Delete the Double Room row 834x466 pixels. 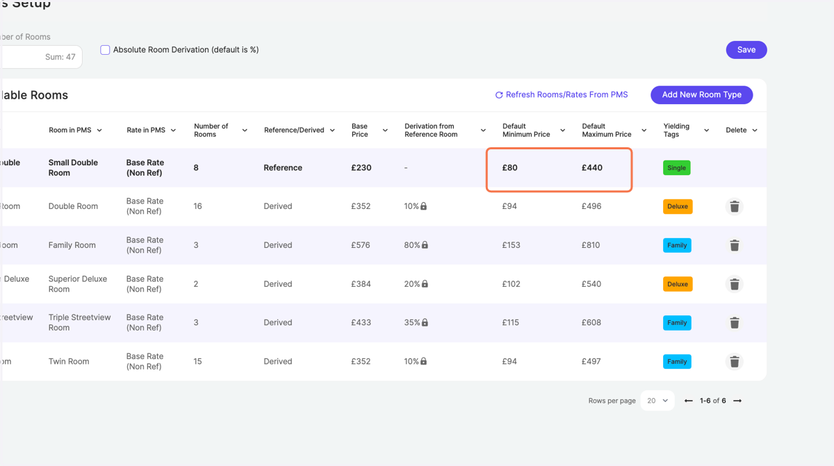tap(734, 206)
